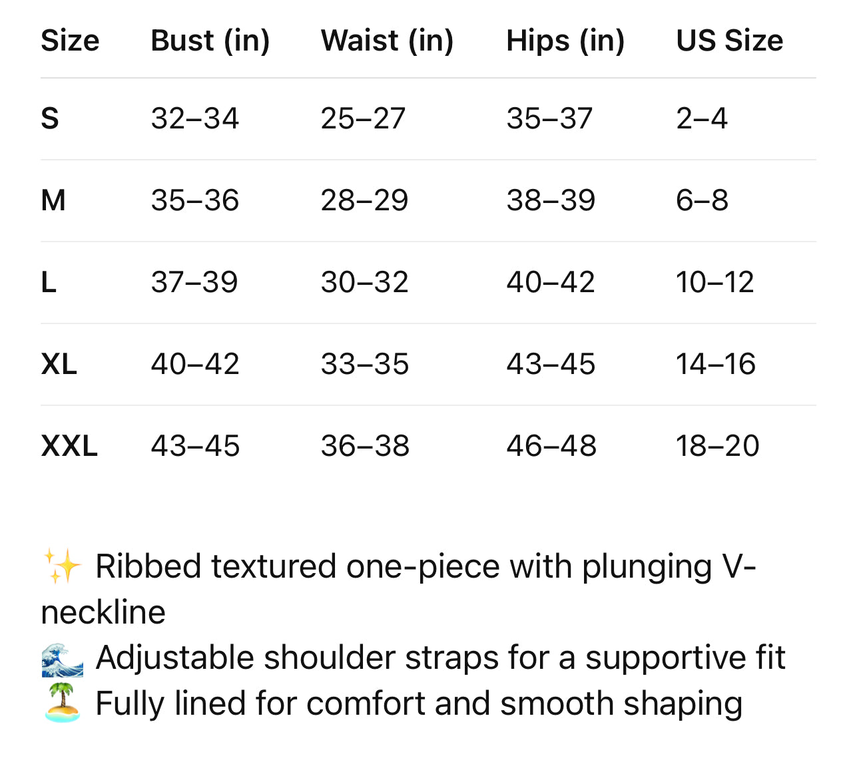
Task: Click the sparkles emoji icon
Action: (62, 566)
